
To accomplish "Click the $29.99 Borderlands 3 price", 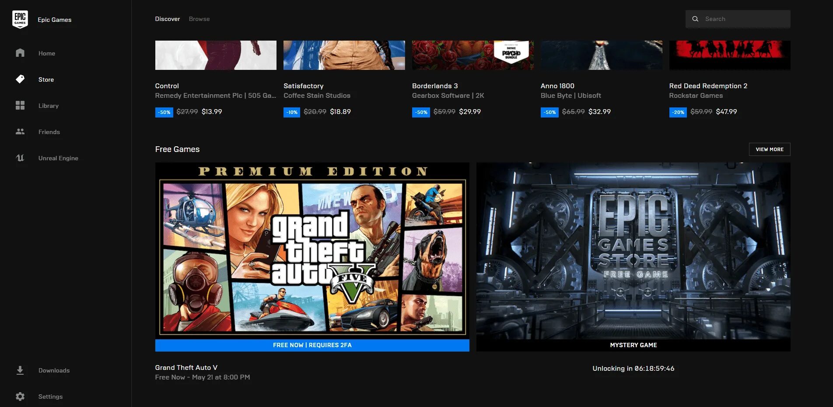I will pyautogui.click(x=470, y=111).
